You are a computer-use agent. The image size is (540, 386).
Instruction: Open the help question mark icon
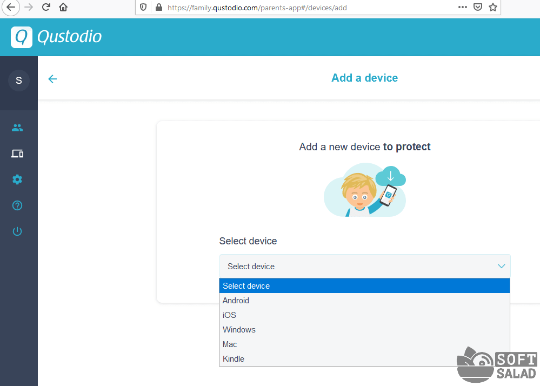[x=17, y=205]
